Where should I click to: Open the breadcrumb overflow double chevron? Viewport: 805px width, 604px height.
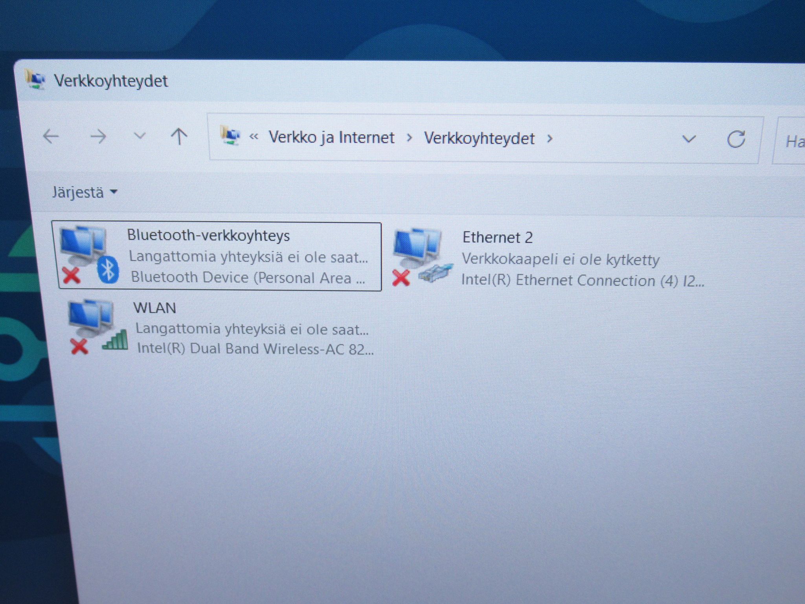pyautogui.click(x=254, y=137)
